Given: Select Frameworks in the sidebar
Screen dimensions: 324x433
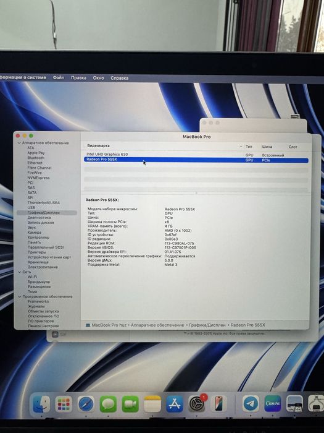Looking at the screenshot, I should 38,302.
